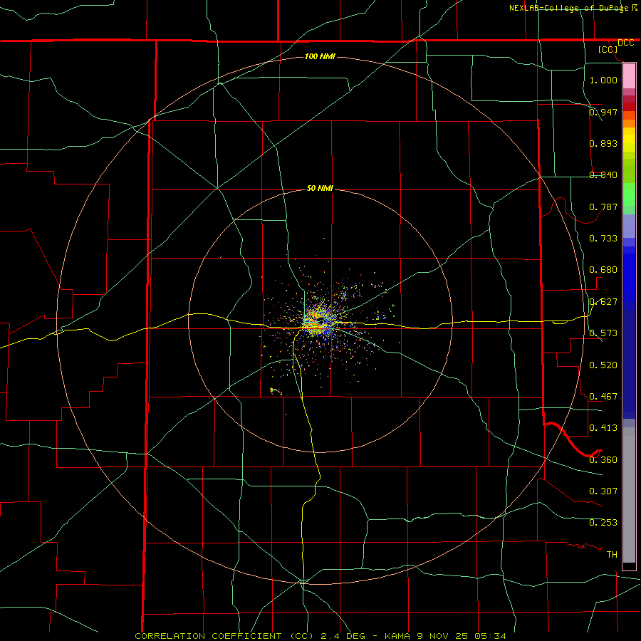Select the 0.307 scale value

[603, 491]
